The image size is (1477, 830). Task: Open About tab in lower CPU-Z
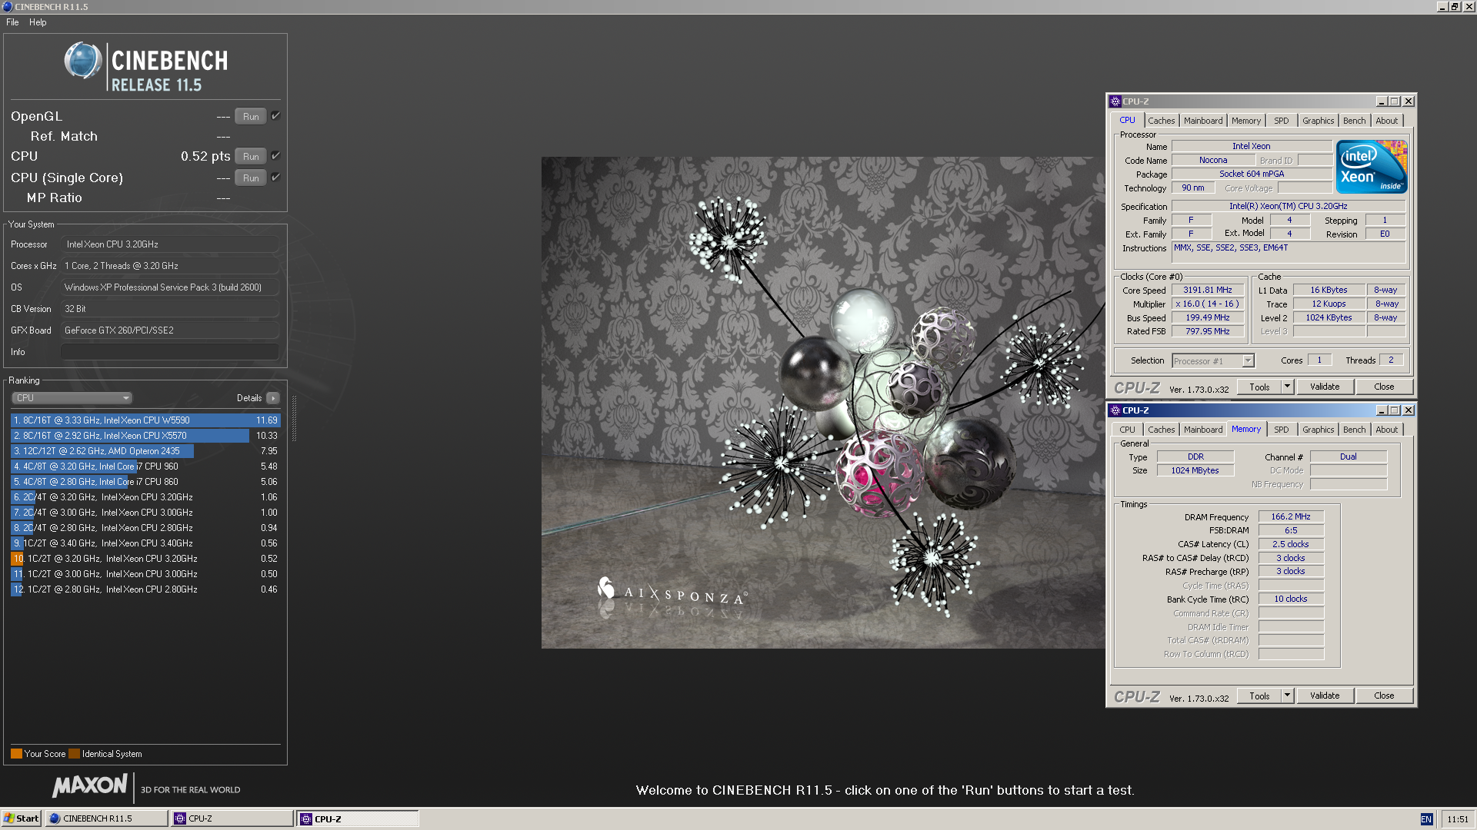pyautogui.click(x=1386, y=430)
